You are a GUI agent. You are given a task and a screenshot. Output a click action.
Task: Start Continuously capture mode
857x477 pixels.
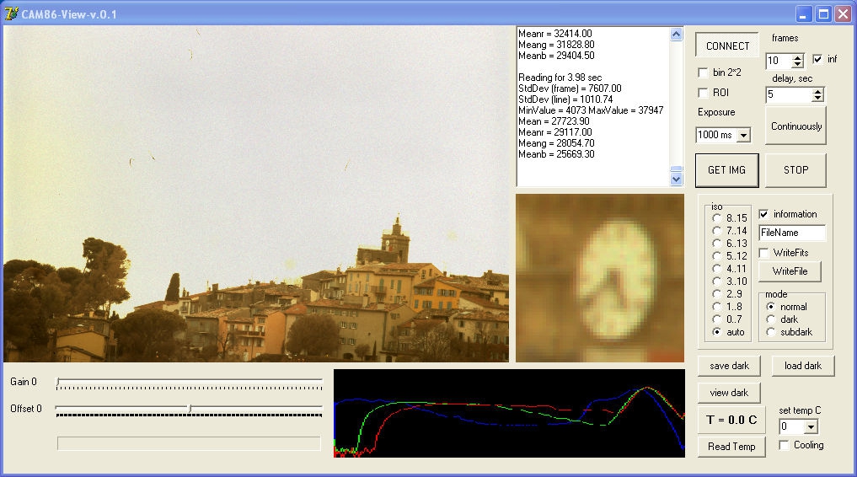coord(795,126)
